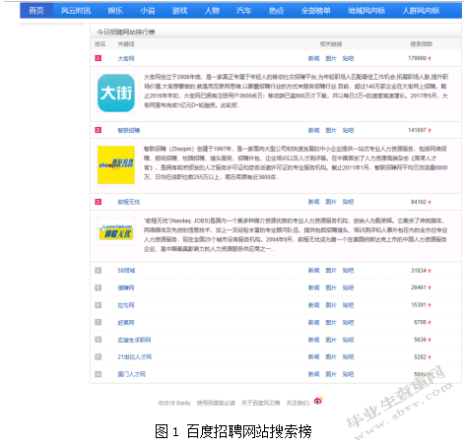Open the Weibo icon in the footer
This screenshot has height=446, width=464.
[318, 401]
